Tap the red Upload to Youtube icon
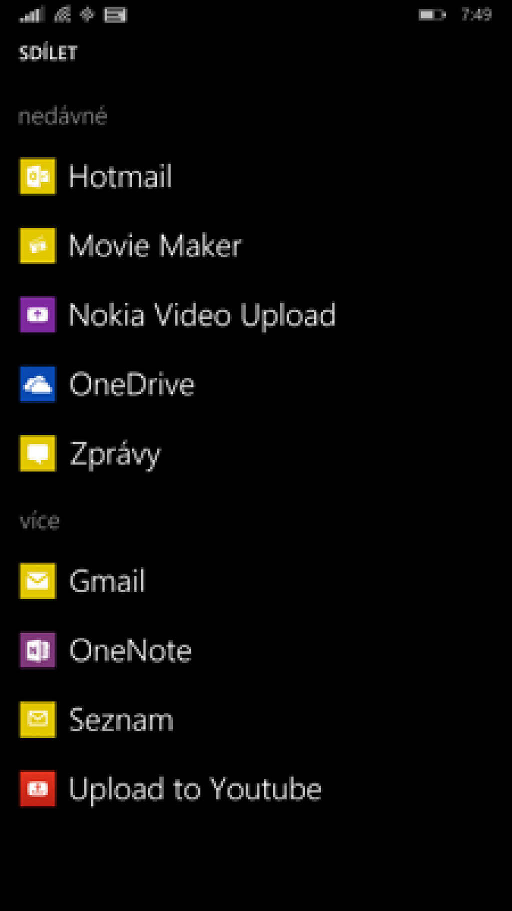Viewport: 512px width, 911px height. (x=37, y=789)
